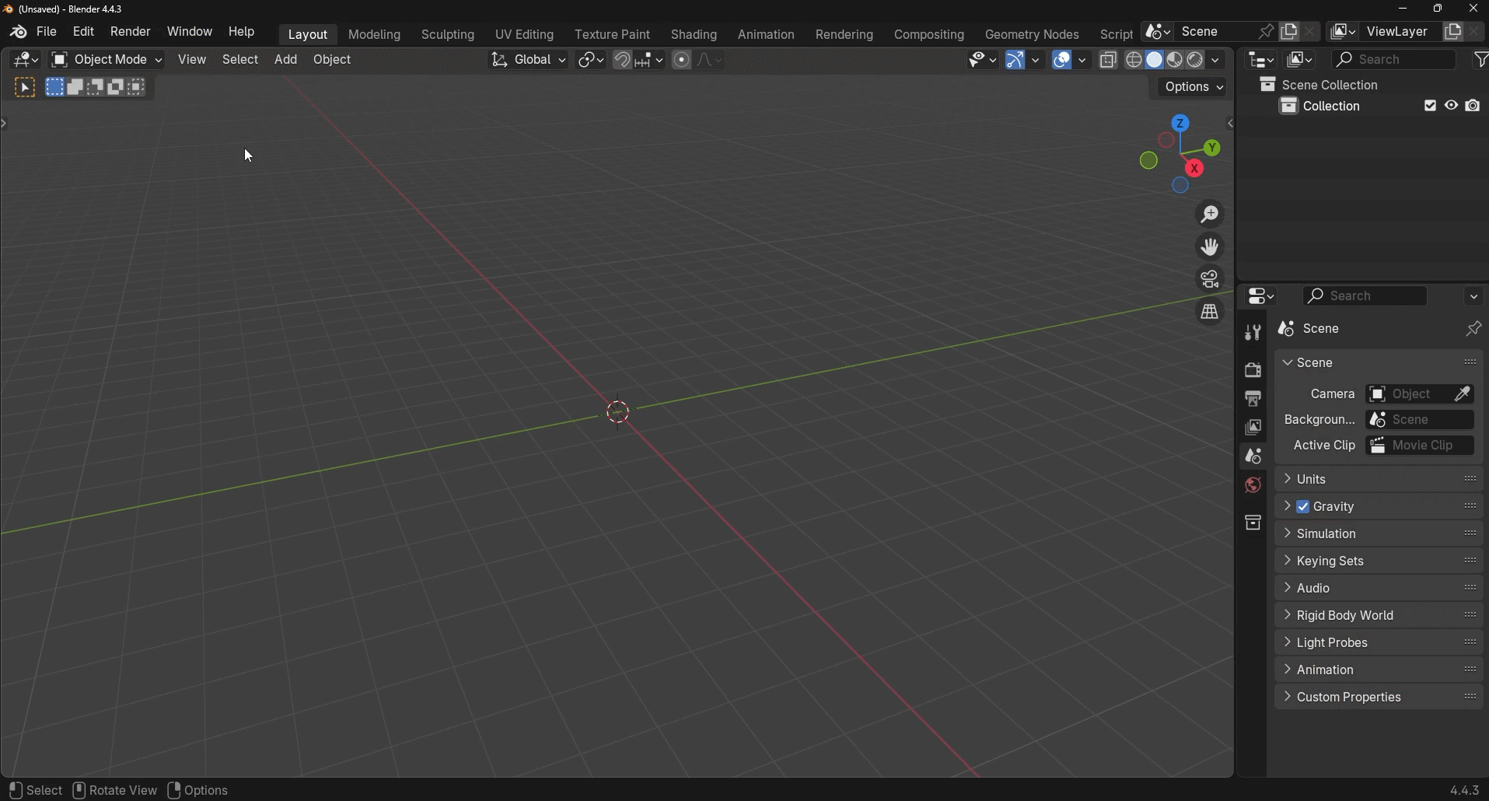Screen dimensions: 1489x801
Task: Click the Y axis on navigation gizmo
Action: [x=1213, y=148]
